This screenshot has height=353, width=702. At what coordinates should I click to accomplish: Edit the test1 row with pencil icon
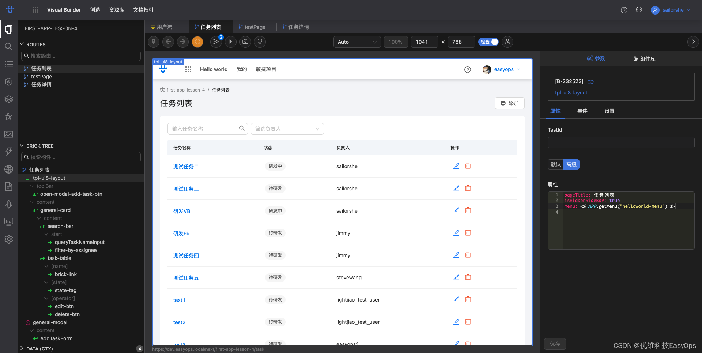click(x=456, y=299)
